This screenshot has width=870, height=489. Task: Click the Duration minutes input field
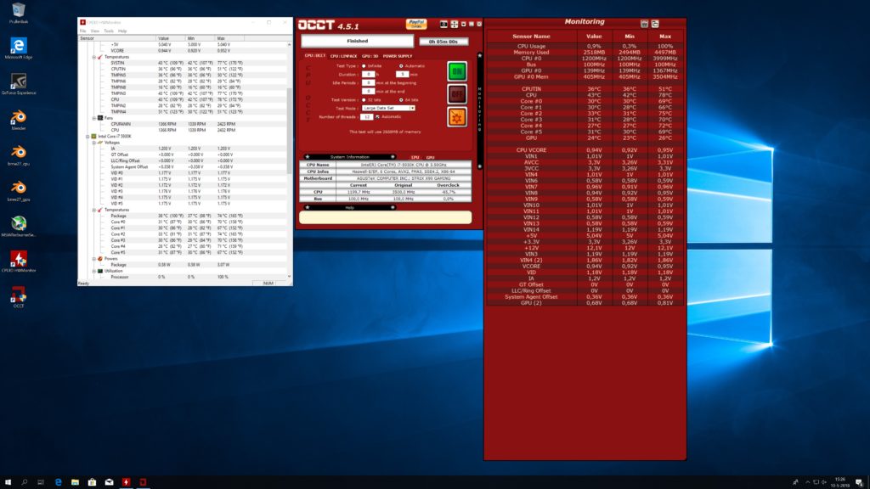point(402,75)
